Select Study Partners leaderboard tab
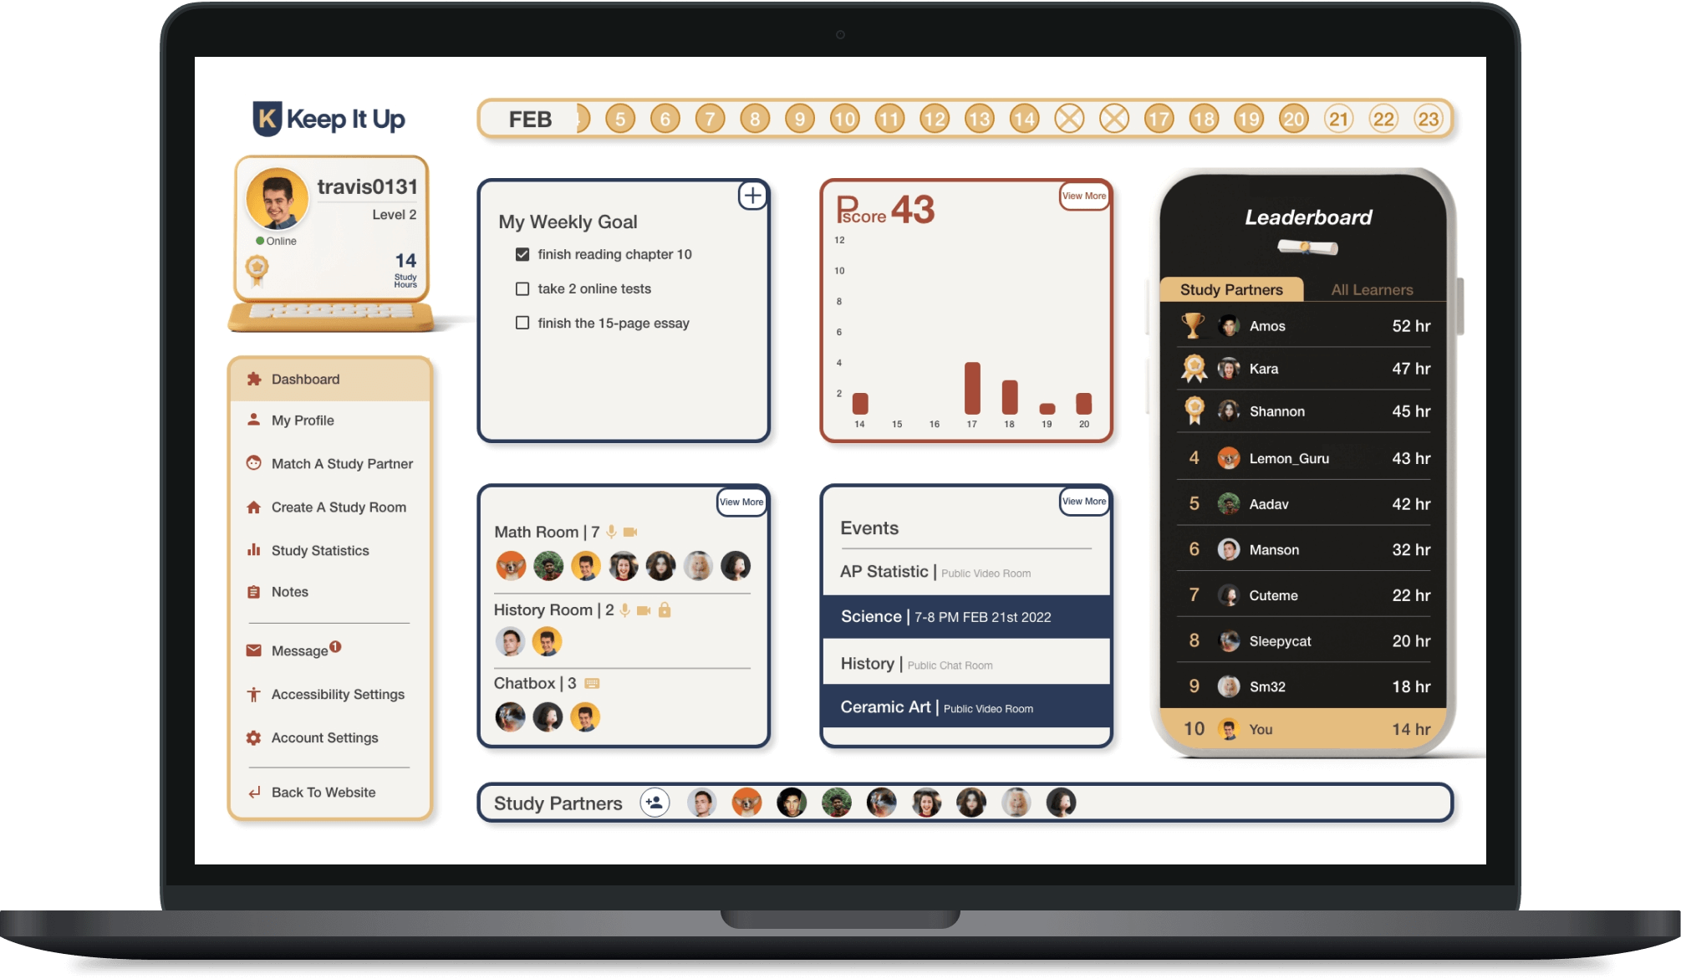The height and width of the screenshot is (979, 1681). pos(1231,289)
